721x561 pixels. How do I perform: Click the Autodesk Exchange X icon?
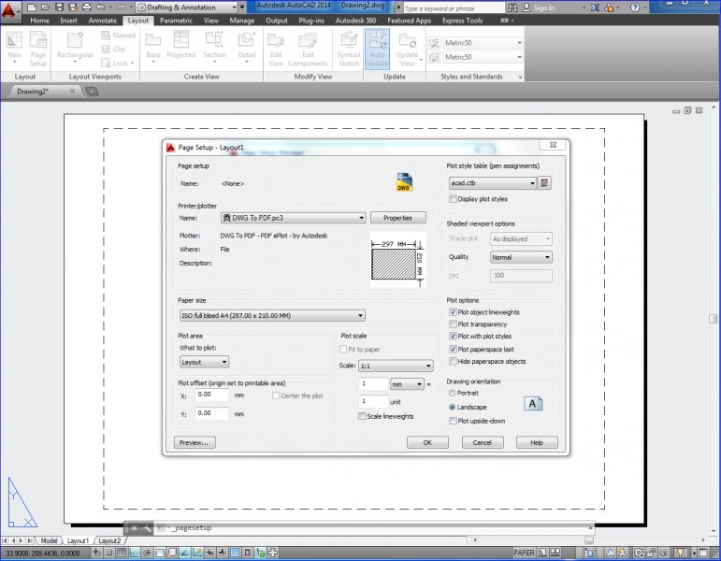tap(595, 7)
